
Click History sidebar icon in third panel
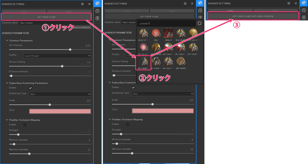click(x=304, y=10)
